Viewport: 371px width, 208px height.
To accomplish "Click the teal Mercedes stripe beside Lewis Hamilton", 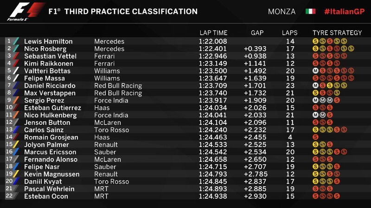I will click(x=16, y=41).
